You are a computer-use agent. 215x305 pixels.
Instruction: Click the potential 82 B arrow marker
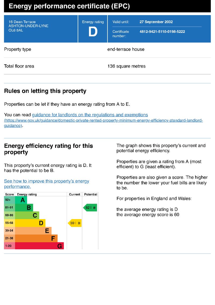[90, 208]
